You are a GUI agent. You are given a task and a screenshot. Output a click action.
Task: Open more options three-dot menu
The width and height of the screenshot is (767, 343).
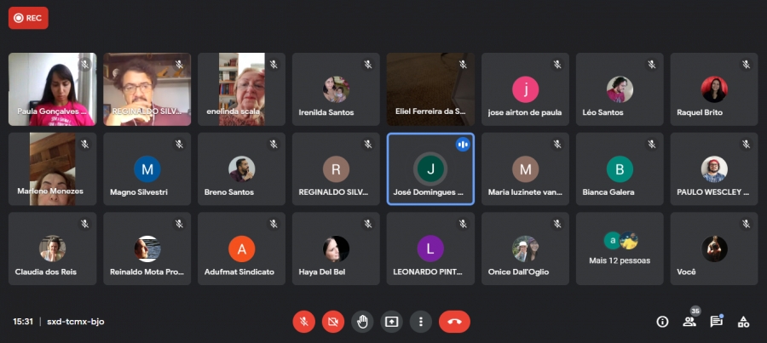click(x=421, y=322)
